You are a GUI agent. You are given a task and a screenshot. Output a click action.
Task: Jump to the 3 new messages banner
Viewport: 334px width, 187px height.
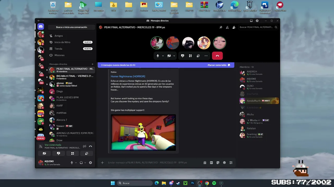point(118,65)
